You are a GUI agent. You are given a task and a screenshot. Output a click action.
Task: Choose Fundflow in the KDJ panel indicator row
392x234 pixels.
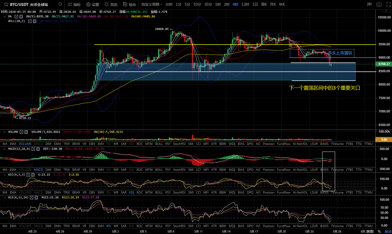pos(284,192)
